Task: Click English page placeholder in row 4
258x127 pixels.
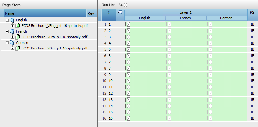Action: click(x=129, y=43)
